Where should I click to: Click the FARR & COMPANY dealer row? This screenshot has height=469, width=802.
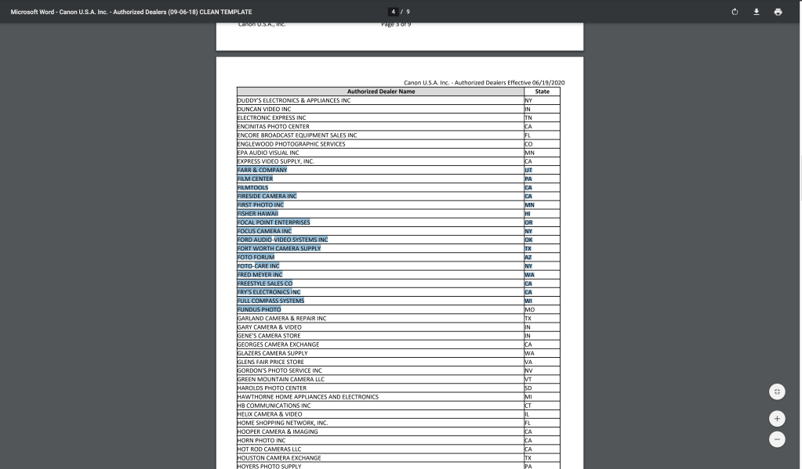coord(262,170)
